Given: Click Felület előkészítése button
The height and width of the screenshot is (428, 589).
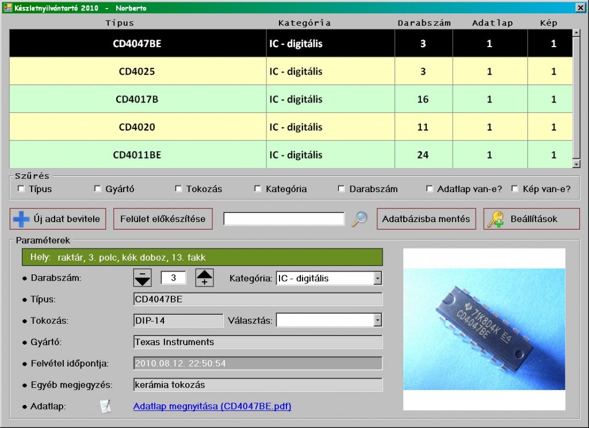Looking at the screenshot, I should (x=163, y=219).
